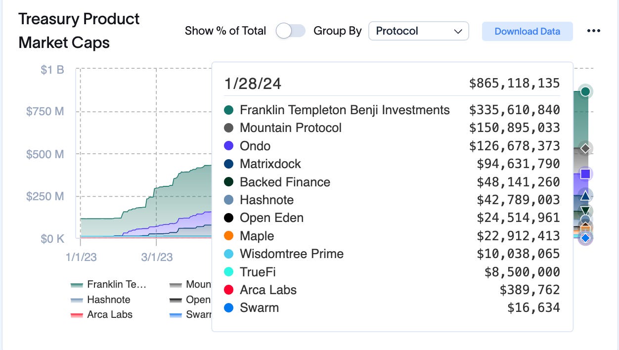
Task: Click the $16,634 value
Action: coord(533,307)
